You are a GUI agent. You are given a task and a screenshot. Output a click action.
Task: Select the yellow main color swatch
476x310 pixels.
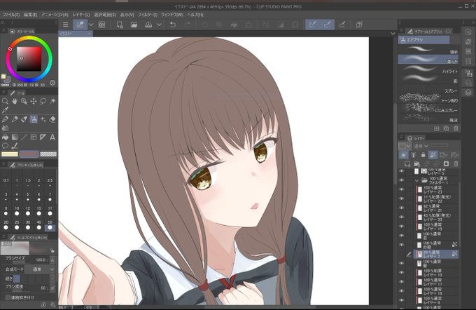10,154
